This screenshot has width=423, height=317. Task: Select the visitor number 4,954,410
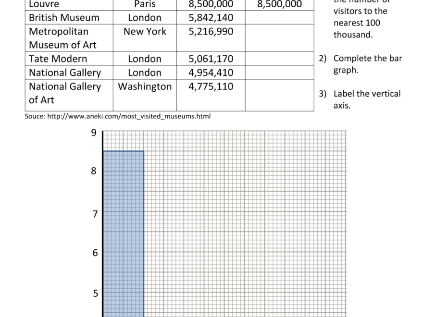(x=211, y=73)
